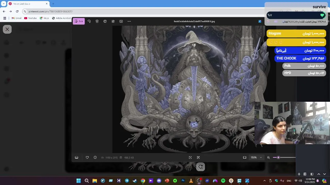Click the Chrome address bar URL
The width and height of the screenshot is (330, 185).
click(x=51, y=12)
